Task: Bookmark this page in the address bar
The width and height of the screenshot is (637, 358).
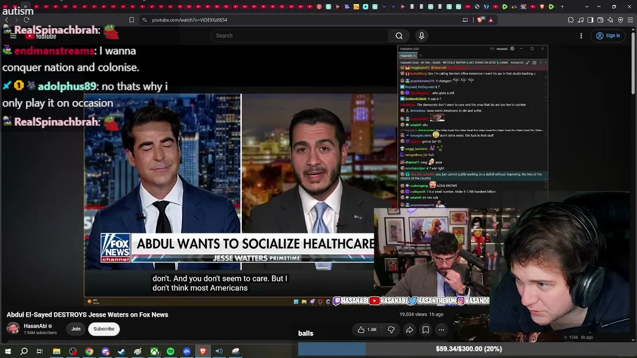Action: tap(131, 20)
